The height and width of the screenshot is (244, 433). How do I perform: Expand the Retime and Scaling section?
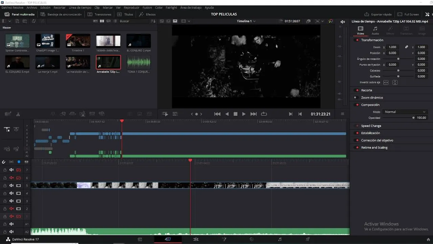374,147
